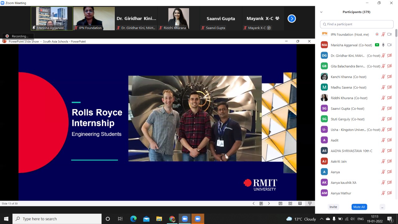Screen dimensions: 398x224
Task: Click the Invite button
Action: (333, 207)
